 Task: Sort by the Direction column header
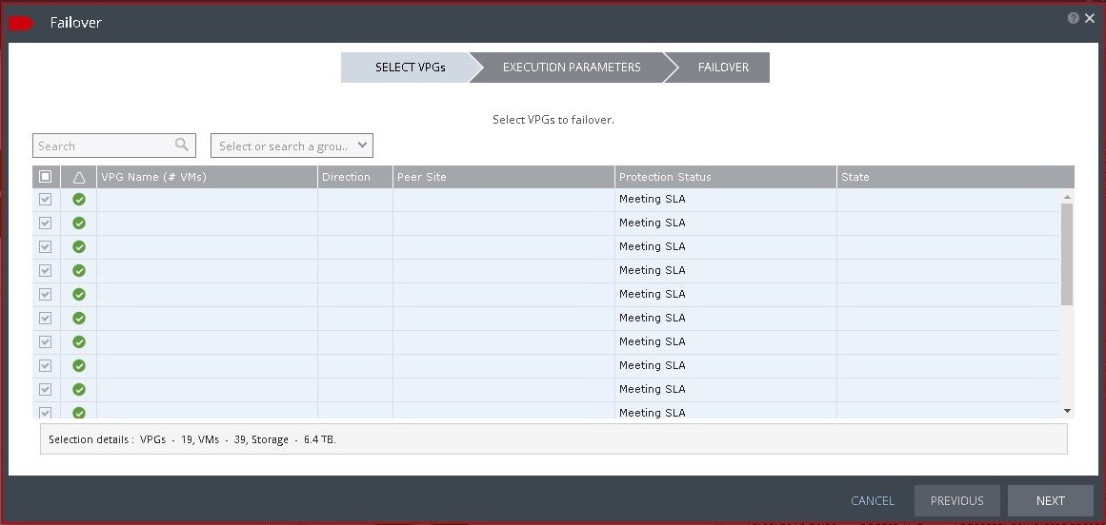pos(354,177)
